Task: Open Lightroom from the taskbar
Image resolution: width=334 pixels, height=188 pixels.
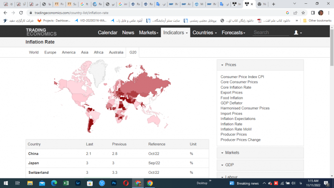Action: click(78, 183)
